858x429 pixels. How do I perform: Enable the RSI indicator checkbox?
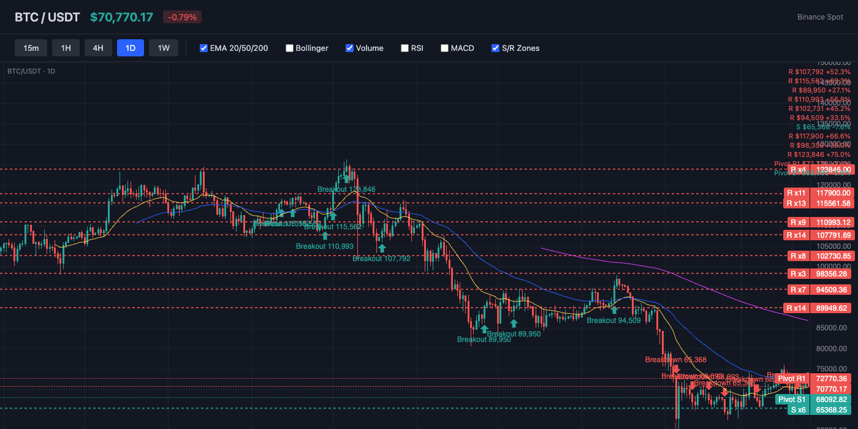click(404, 48)
